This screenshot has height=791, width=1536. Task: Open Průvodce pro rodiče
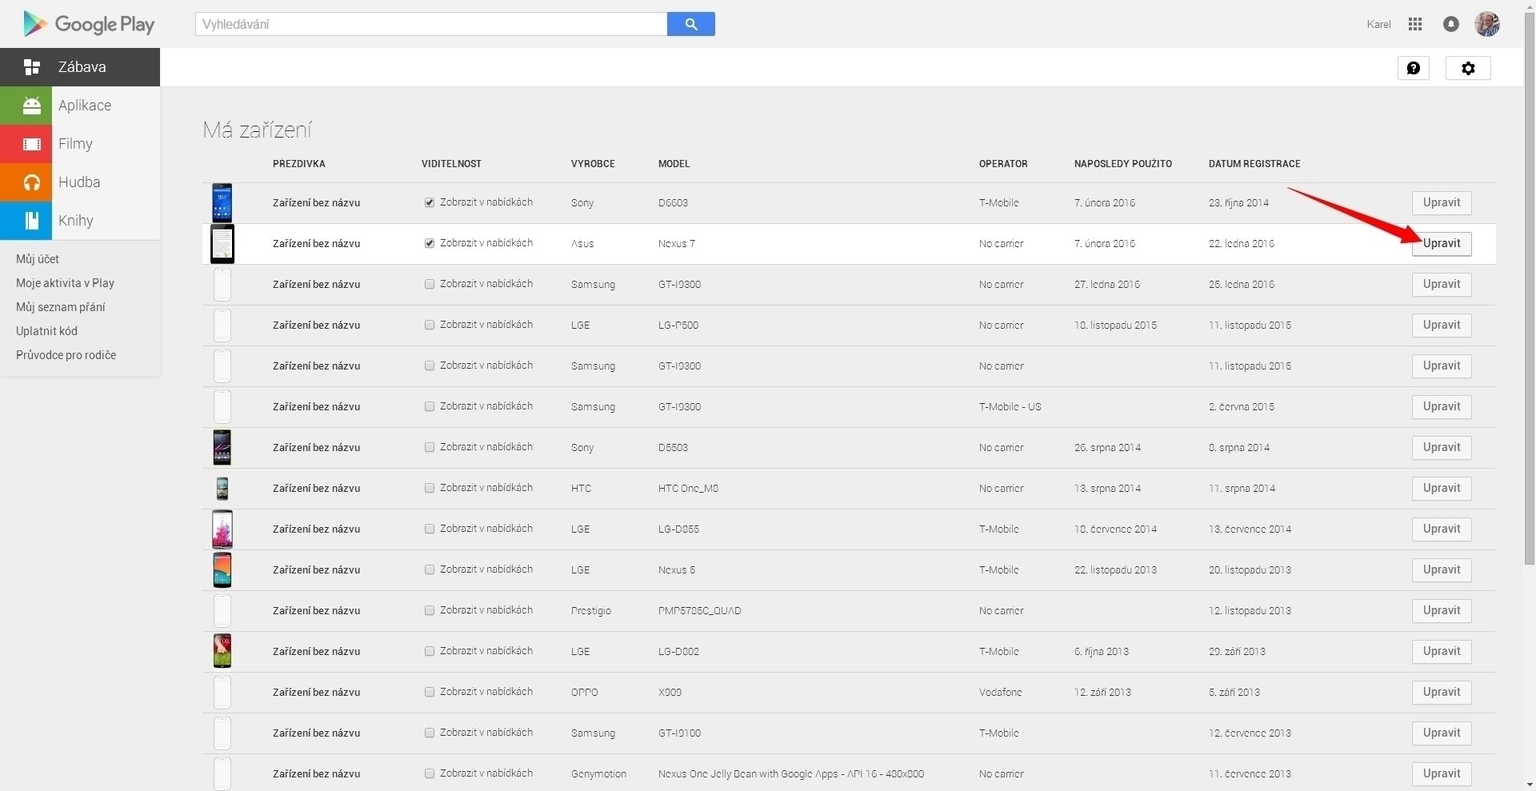pyautogui.click(x=66, y=355)
